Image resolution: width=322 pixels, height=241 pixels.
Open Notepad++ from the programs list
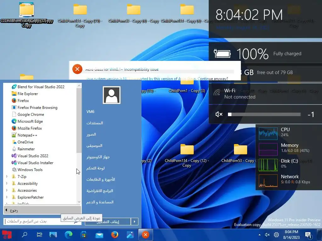(25, 135)
